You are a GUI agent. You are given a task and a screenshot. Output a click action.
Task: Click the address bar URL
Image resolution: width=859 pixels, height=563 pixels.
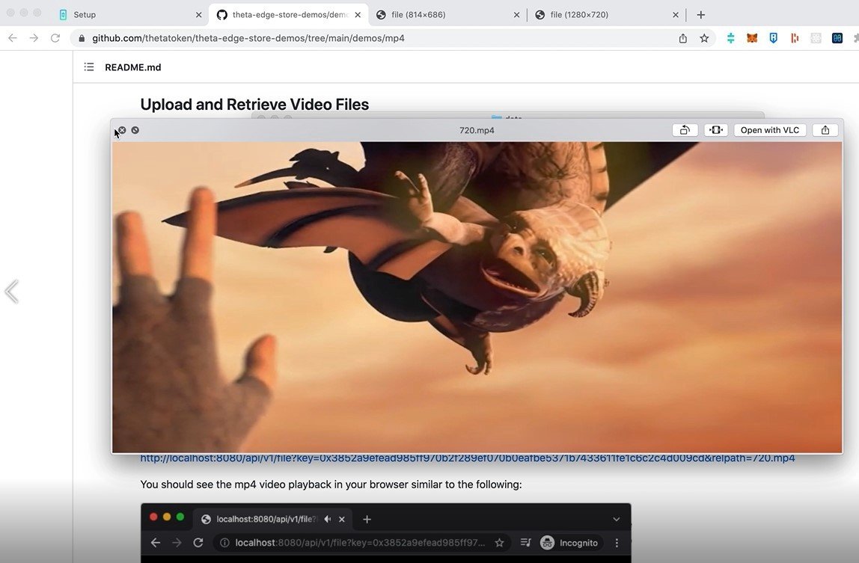click(x=248, y=38)
